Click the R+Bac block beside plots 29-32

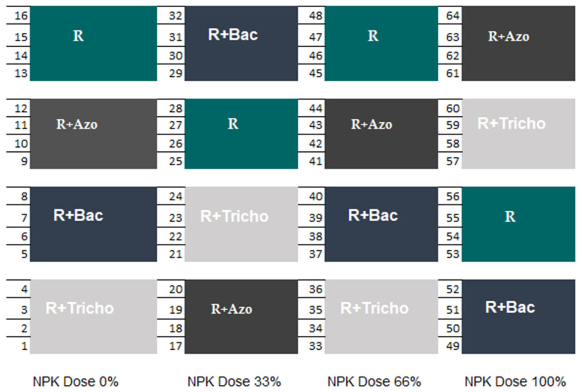(x=241, y=44)
